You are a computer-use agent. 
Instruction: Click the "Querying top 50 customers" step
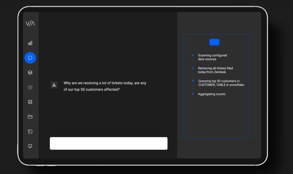[221, 83]
